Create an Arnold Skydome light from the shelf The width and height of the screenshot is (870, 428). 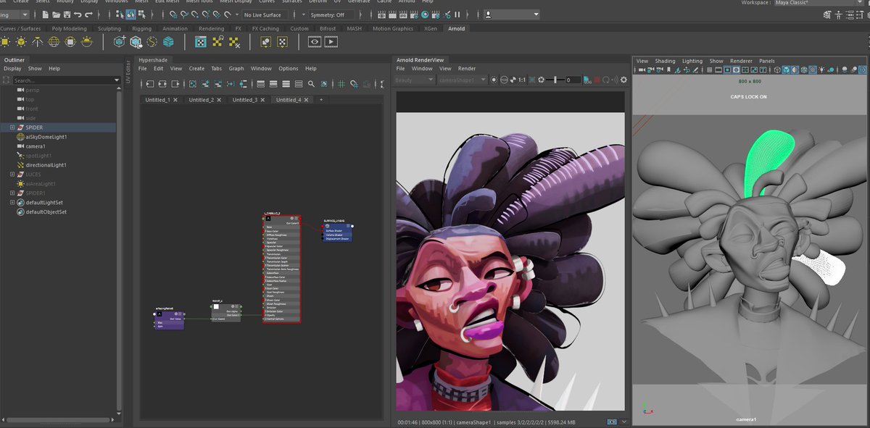(x=54, y=41)
